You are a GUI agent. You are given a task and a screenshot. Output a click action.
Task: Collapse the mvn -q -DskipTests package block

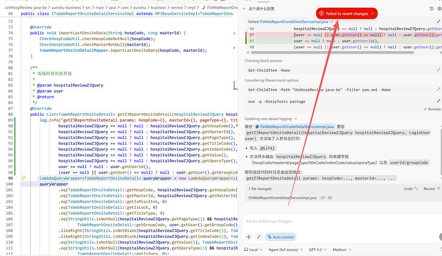pyautogui.click(x=439, y=101)
